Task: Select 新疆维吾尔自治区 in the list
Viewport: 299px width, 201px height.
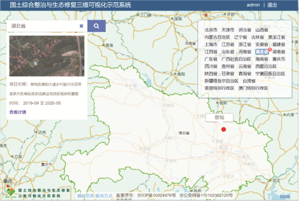Action: point(221,81)
